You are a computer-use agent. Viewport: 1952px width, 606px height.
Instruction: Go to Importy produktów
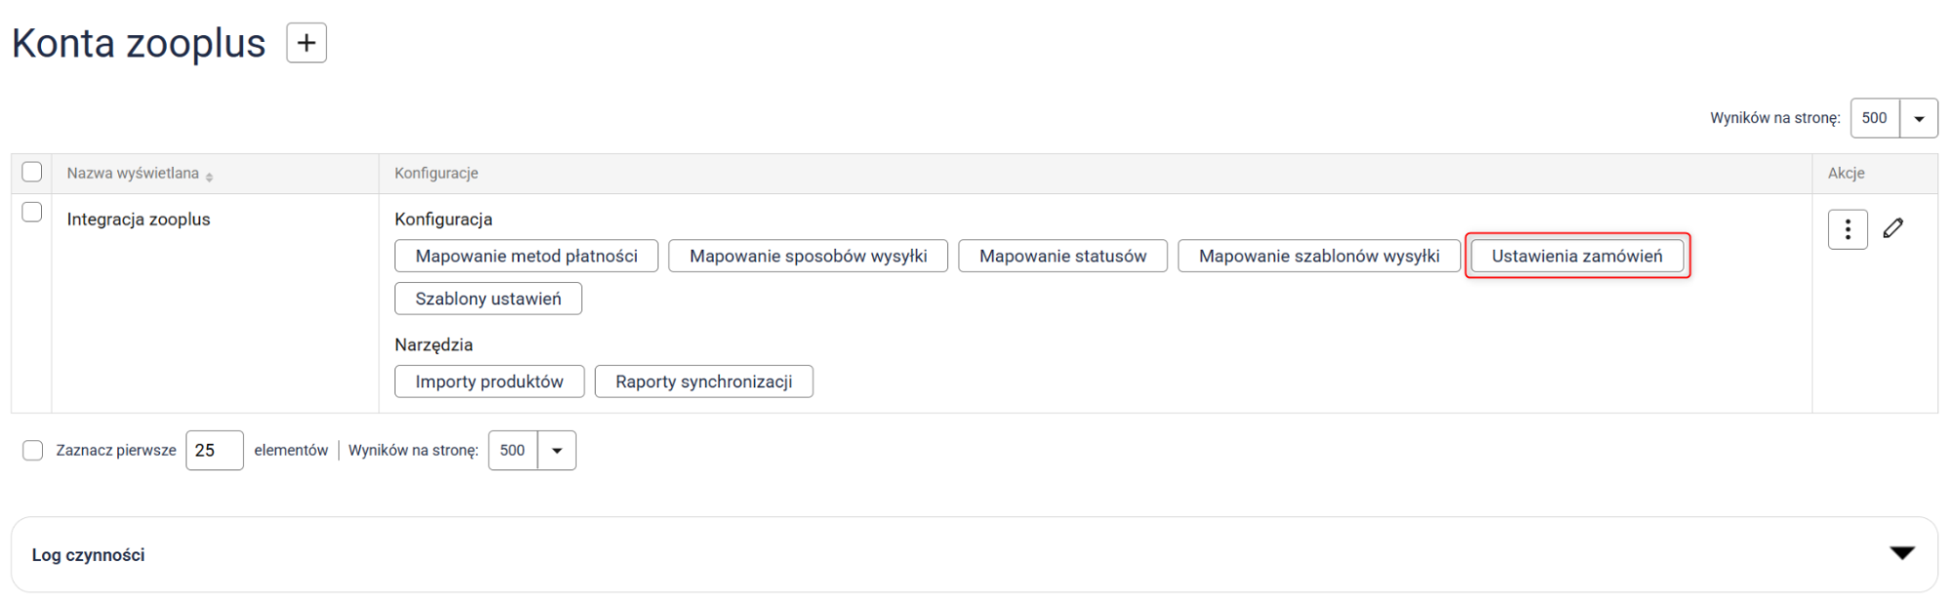[x=489, y=382]
